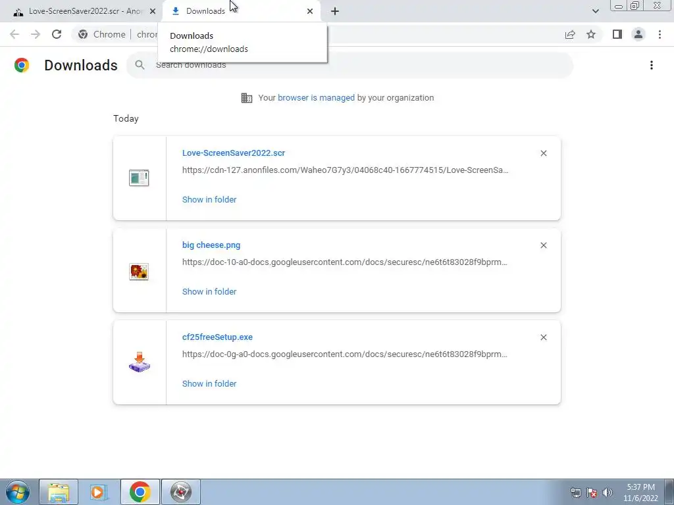Click the cf25freeSetup.exe installer icon
Image resolution: width=674 pixels, height=505 pixels.
(140, 362)
